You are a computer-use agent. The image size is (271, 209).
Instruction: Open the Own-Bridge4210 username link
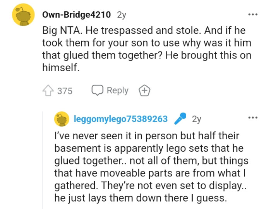coord(77,15)
